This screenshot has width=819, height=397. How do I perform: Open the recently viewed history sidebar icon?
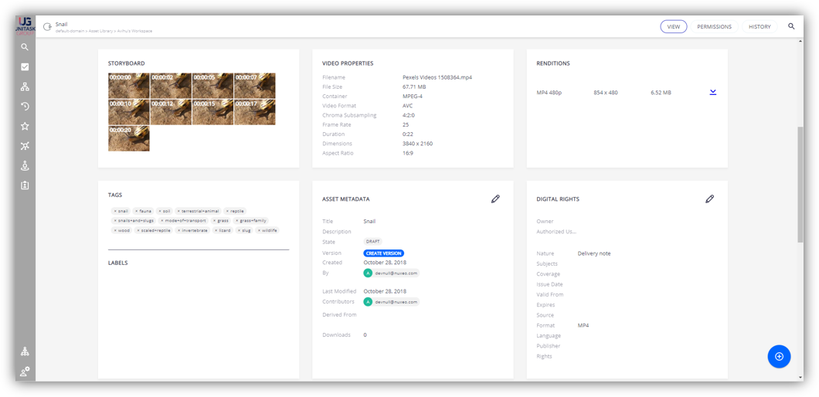coord(25,107)
